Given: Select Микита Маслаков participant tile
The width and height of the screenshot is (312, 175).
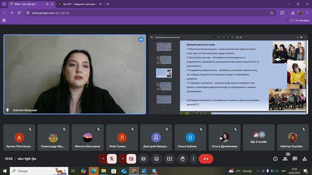Looking at the screenshot, I should tap(88, 138).
